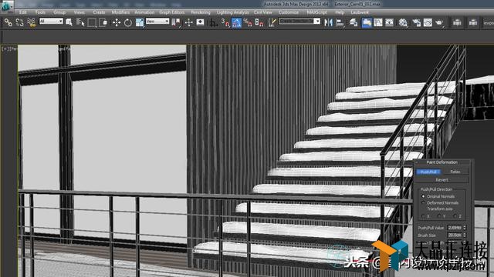This screenshot has width=494, height=277.
Task: Click the Unlink Selection icon
Action: pos(19,22)
